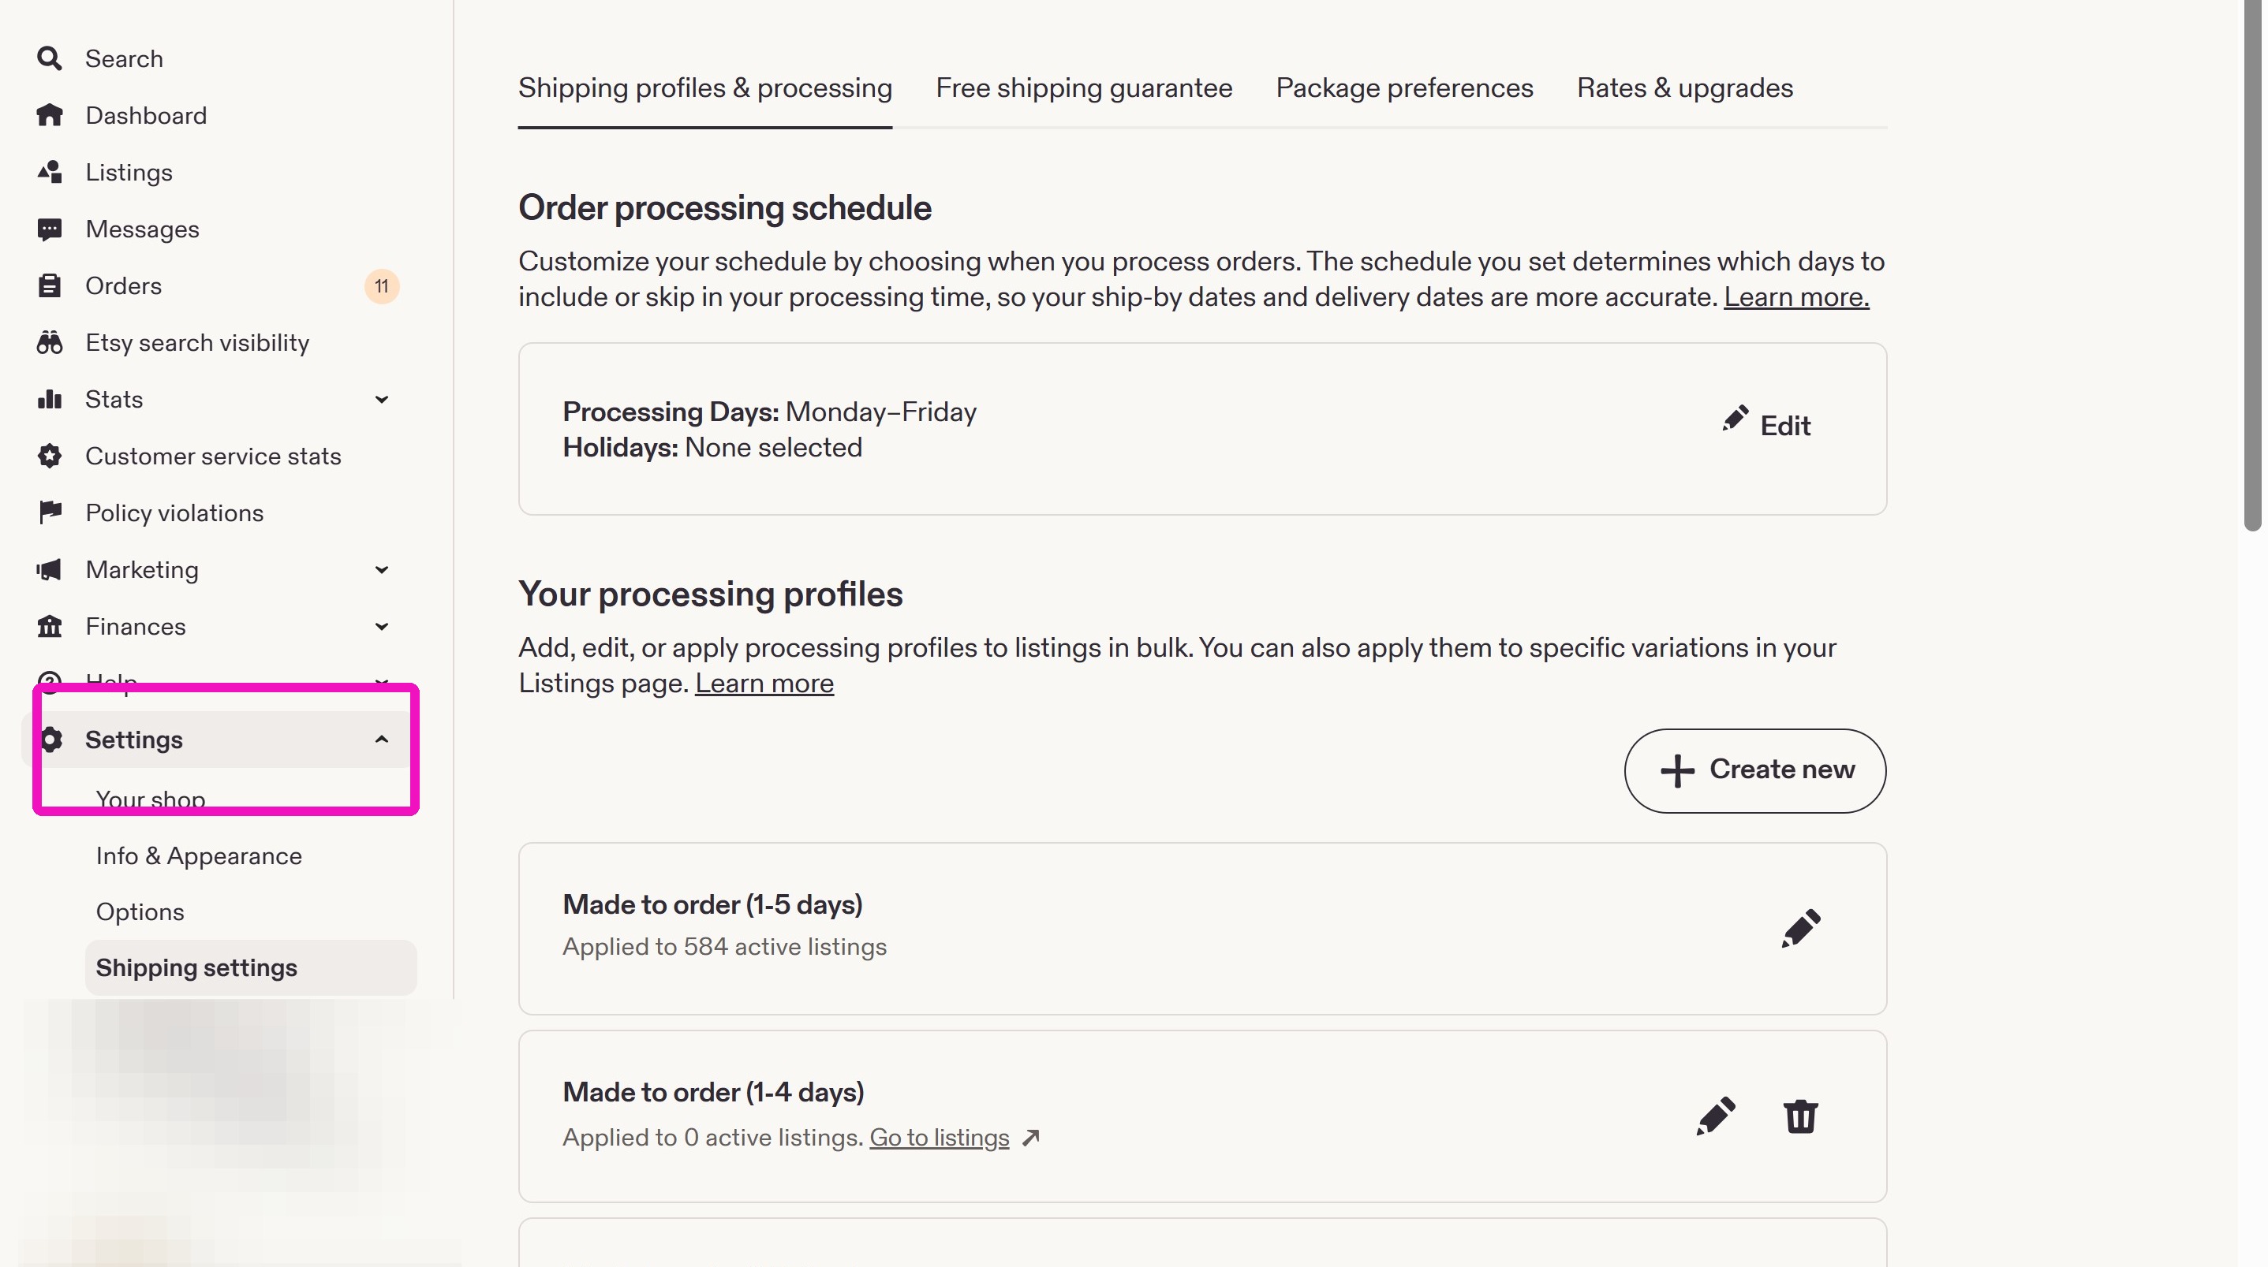Open Messages chat bubble icon
The height and width of the screenshot is (1267, 2268).
(x=49, y=229)
